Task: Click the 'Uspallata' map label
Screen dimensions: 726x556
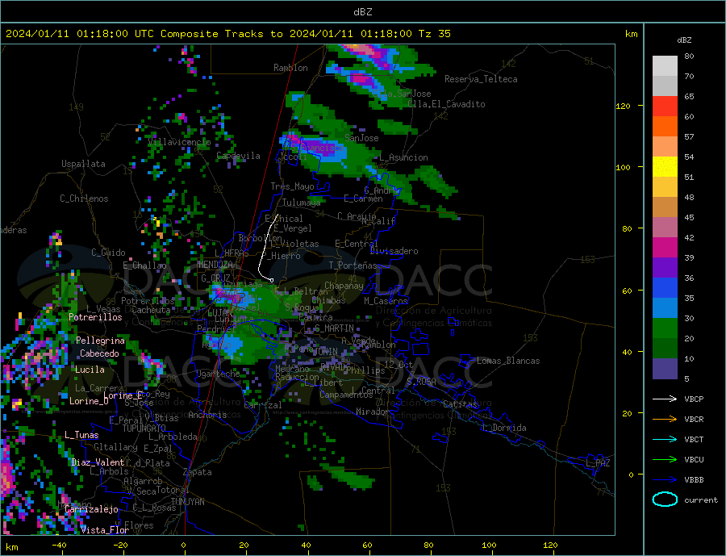Action: point(83,164)
